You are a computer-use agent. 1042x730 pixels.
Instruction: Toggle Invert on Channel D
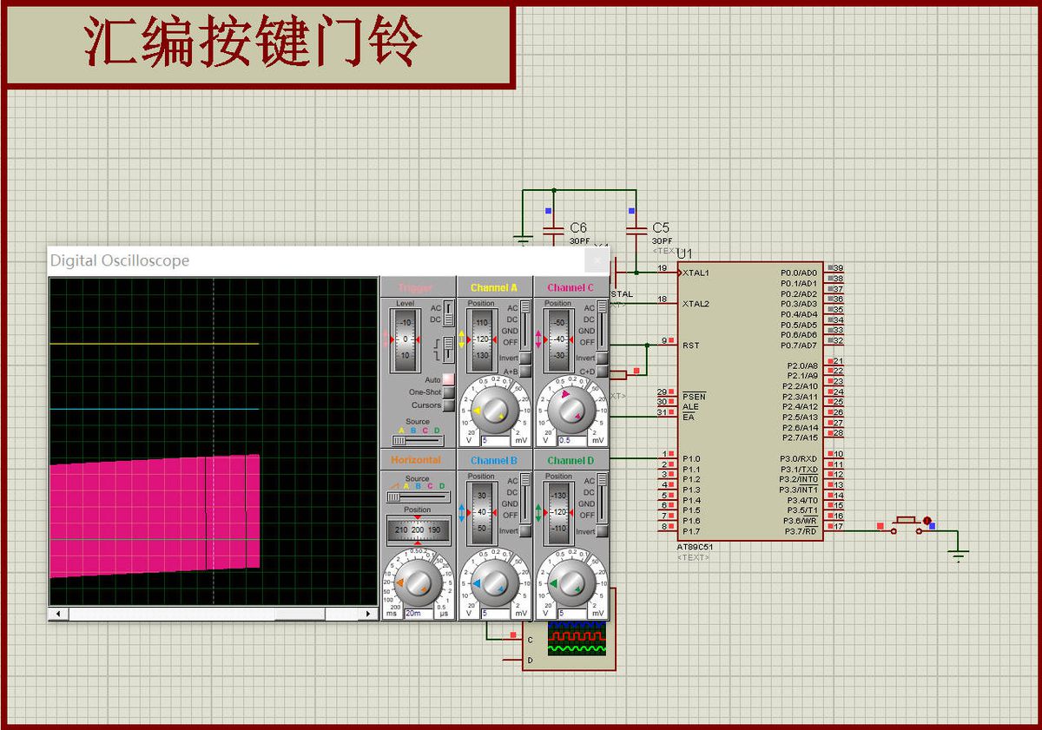[x=602, y=530]
